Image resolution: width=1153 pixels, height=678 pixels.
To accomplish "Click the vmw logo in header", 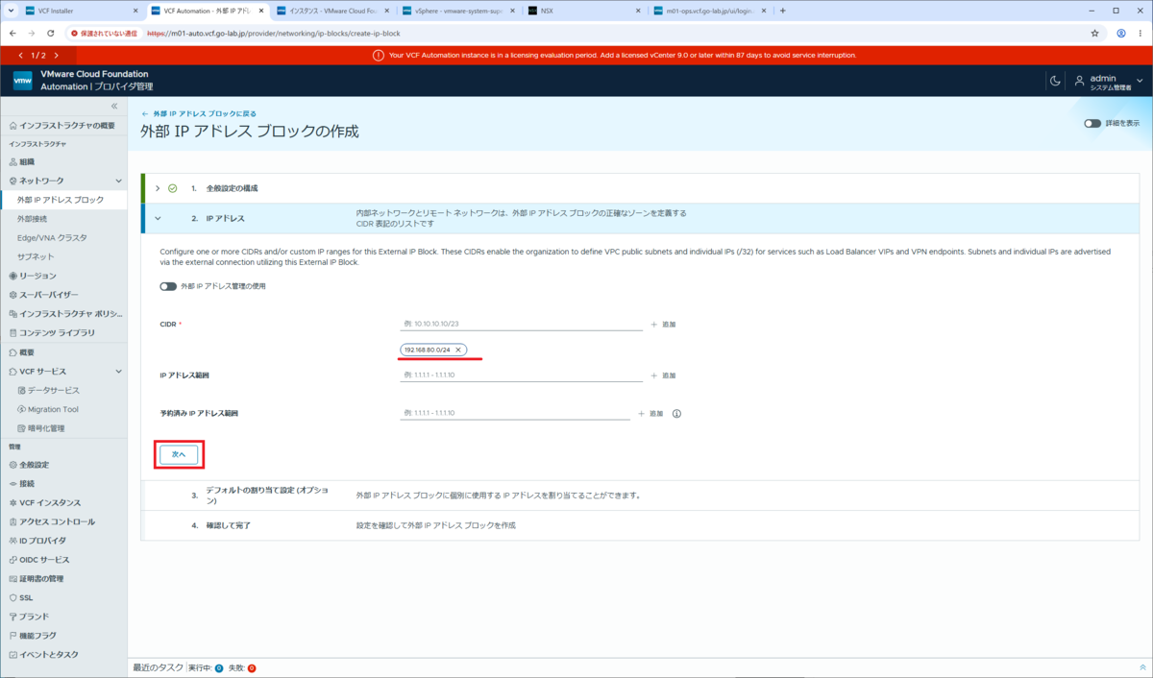I will [22, 81].
